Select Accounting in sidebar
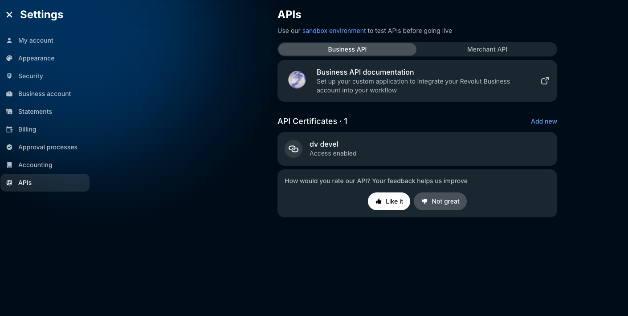Image resolution: width=628 pixels, height=316 pixels. pyautogui.click(x=45, y=165)
